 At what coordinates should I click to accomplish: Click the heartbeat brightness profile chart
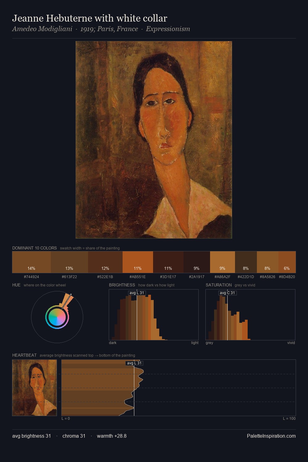[x=179, y=388]
